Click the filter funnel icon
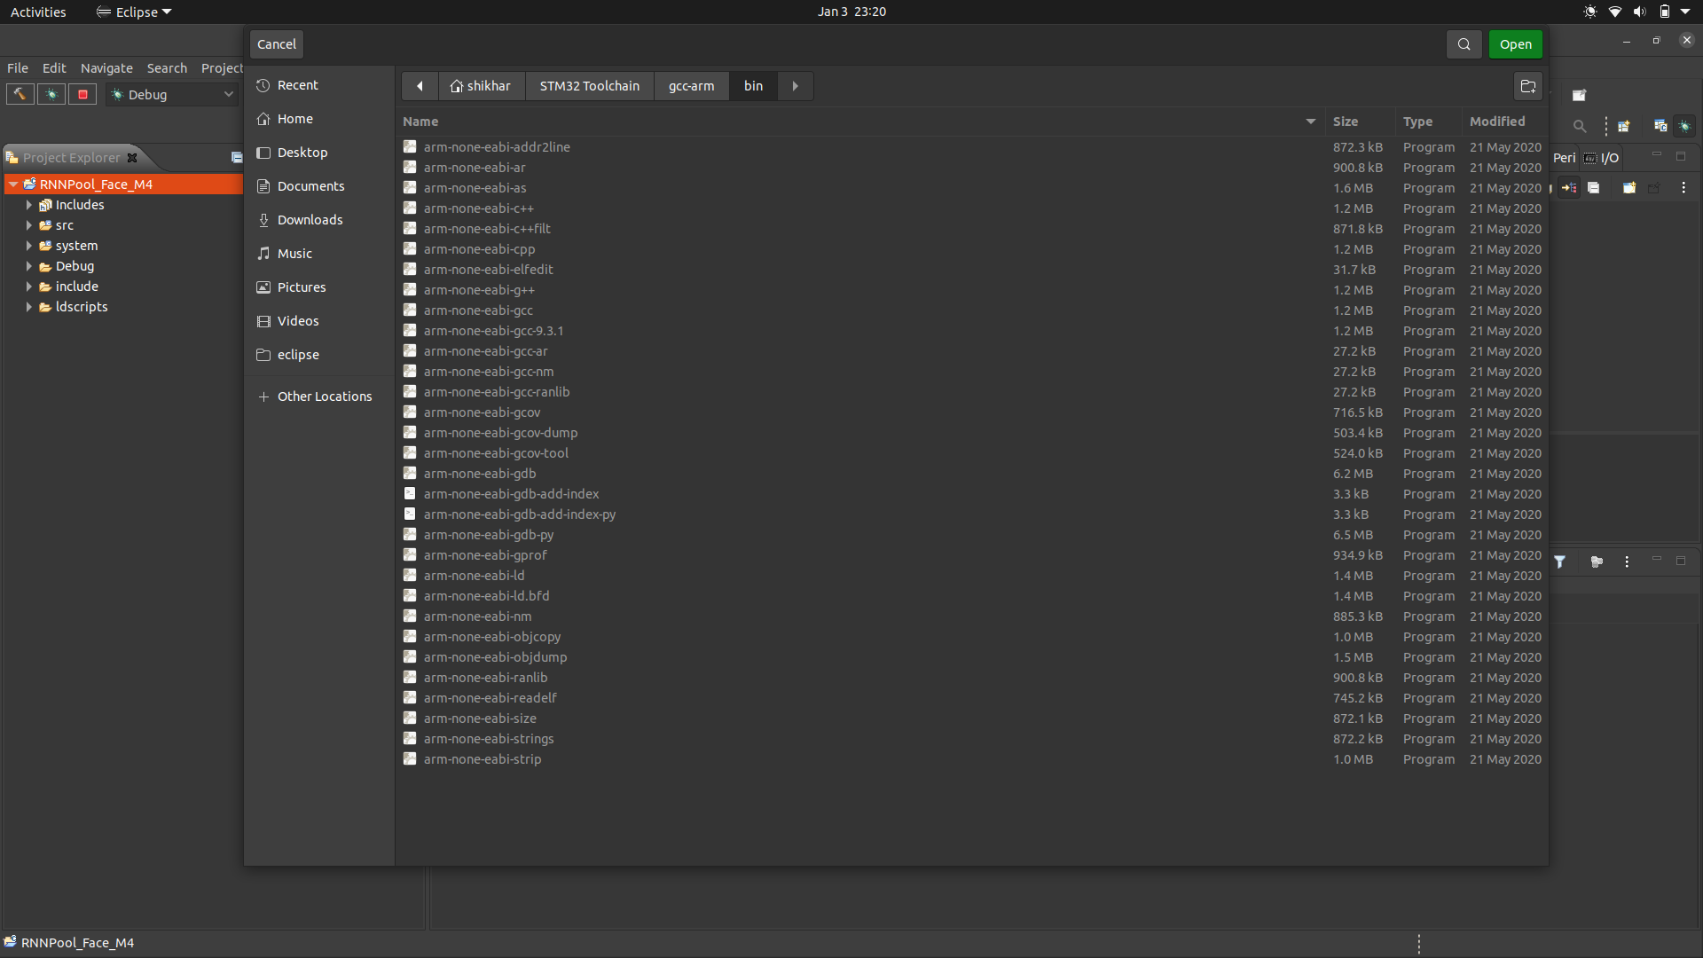1703x958 pixels. (x=1559, y=561)
